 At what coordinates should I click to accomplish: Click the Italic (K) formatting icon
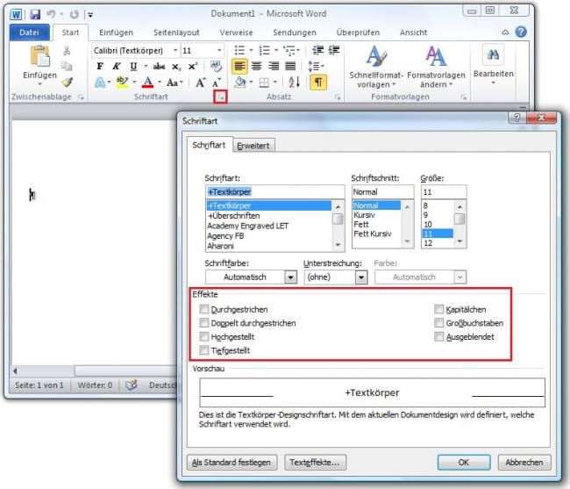pos(117,66)
